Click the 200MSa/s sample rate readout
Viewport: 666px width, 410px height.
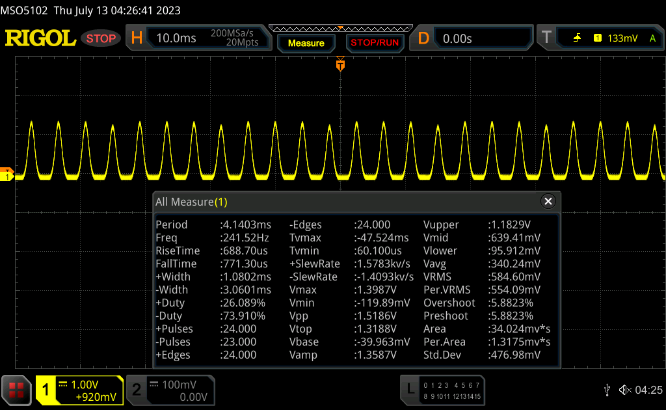click(232, 33)
